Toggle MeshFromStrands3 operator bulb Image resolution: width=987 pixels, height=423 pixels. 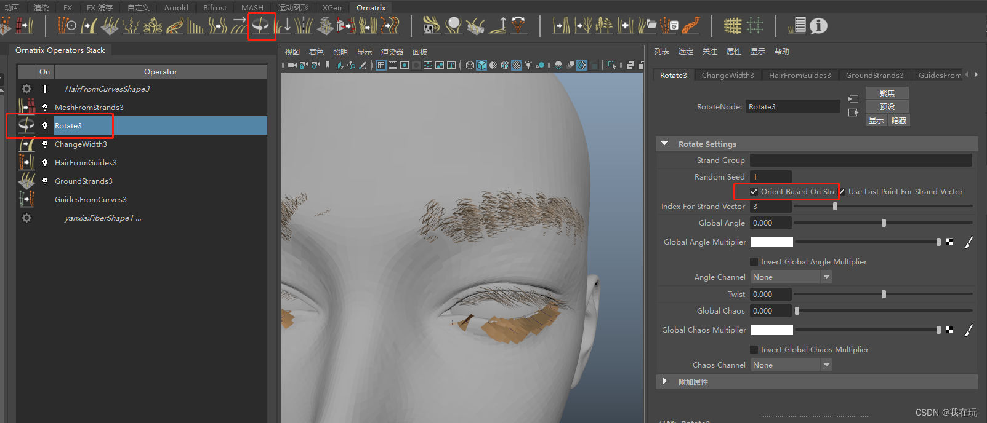(x=45, y=107)
